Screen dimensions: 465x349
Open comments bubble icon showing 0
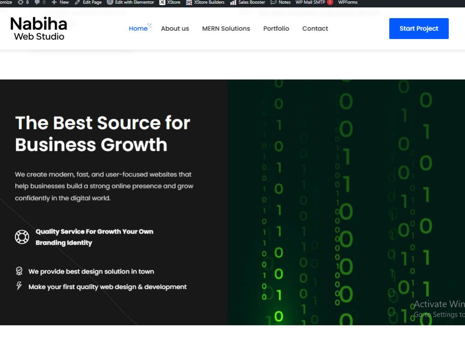pos(37,2)
